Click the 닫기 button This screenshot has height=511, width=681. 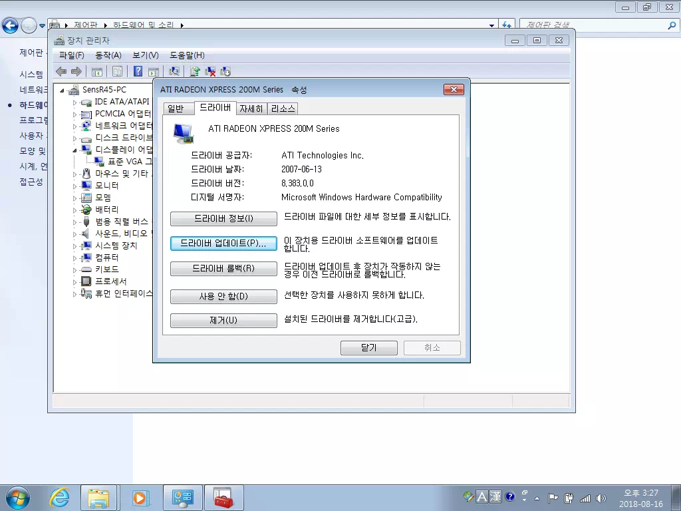[x=368, y=347]
